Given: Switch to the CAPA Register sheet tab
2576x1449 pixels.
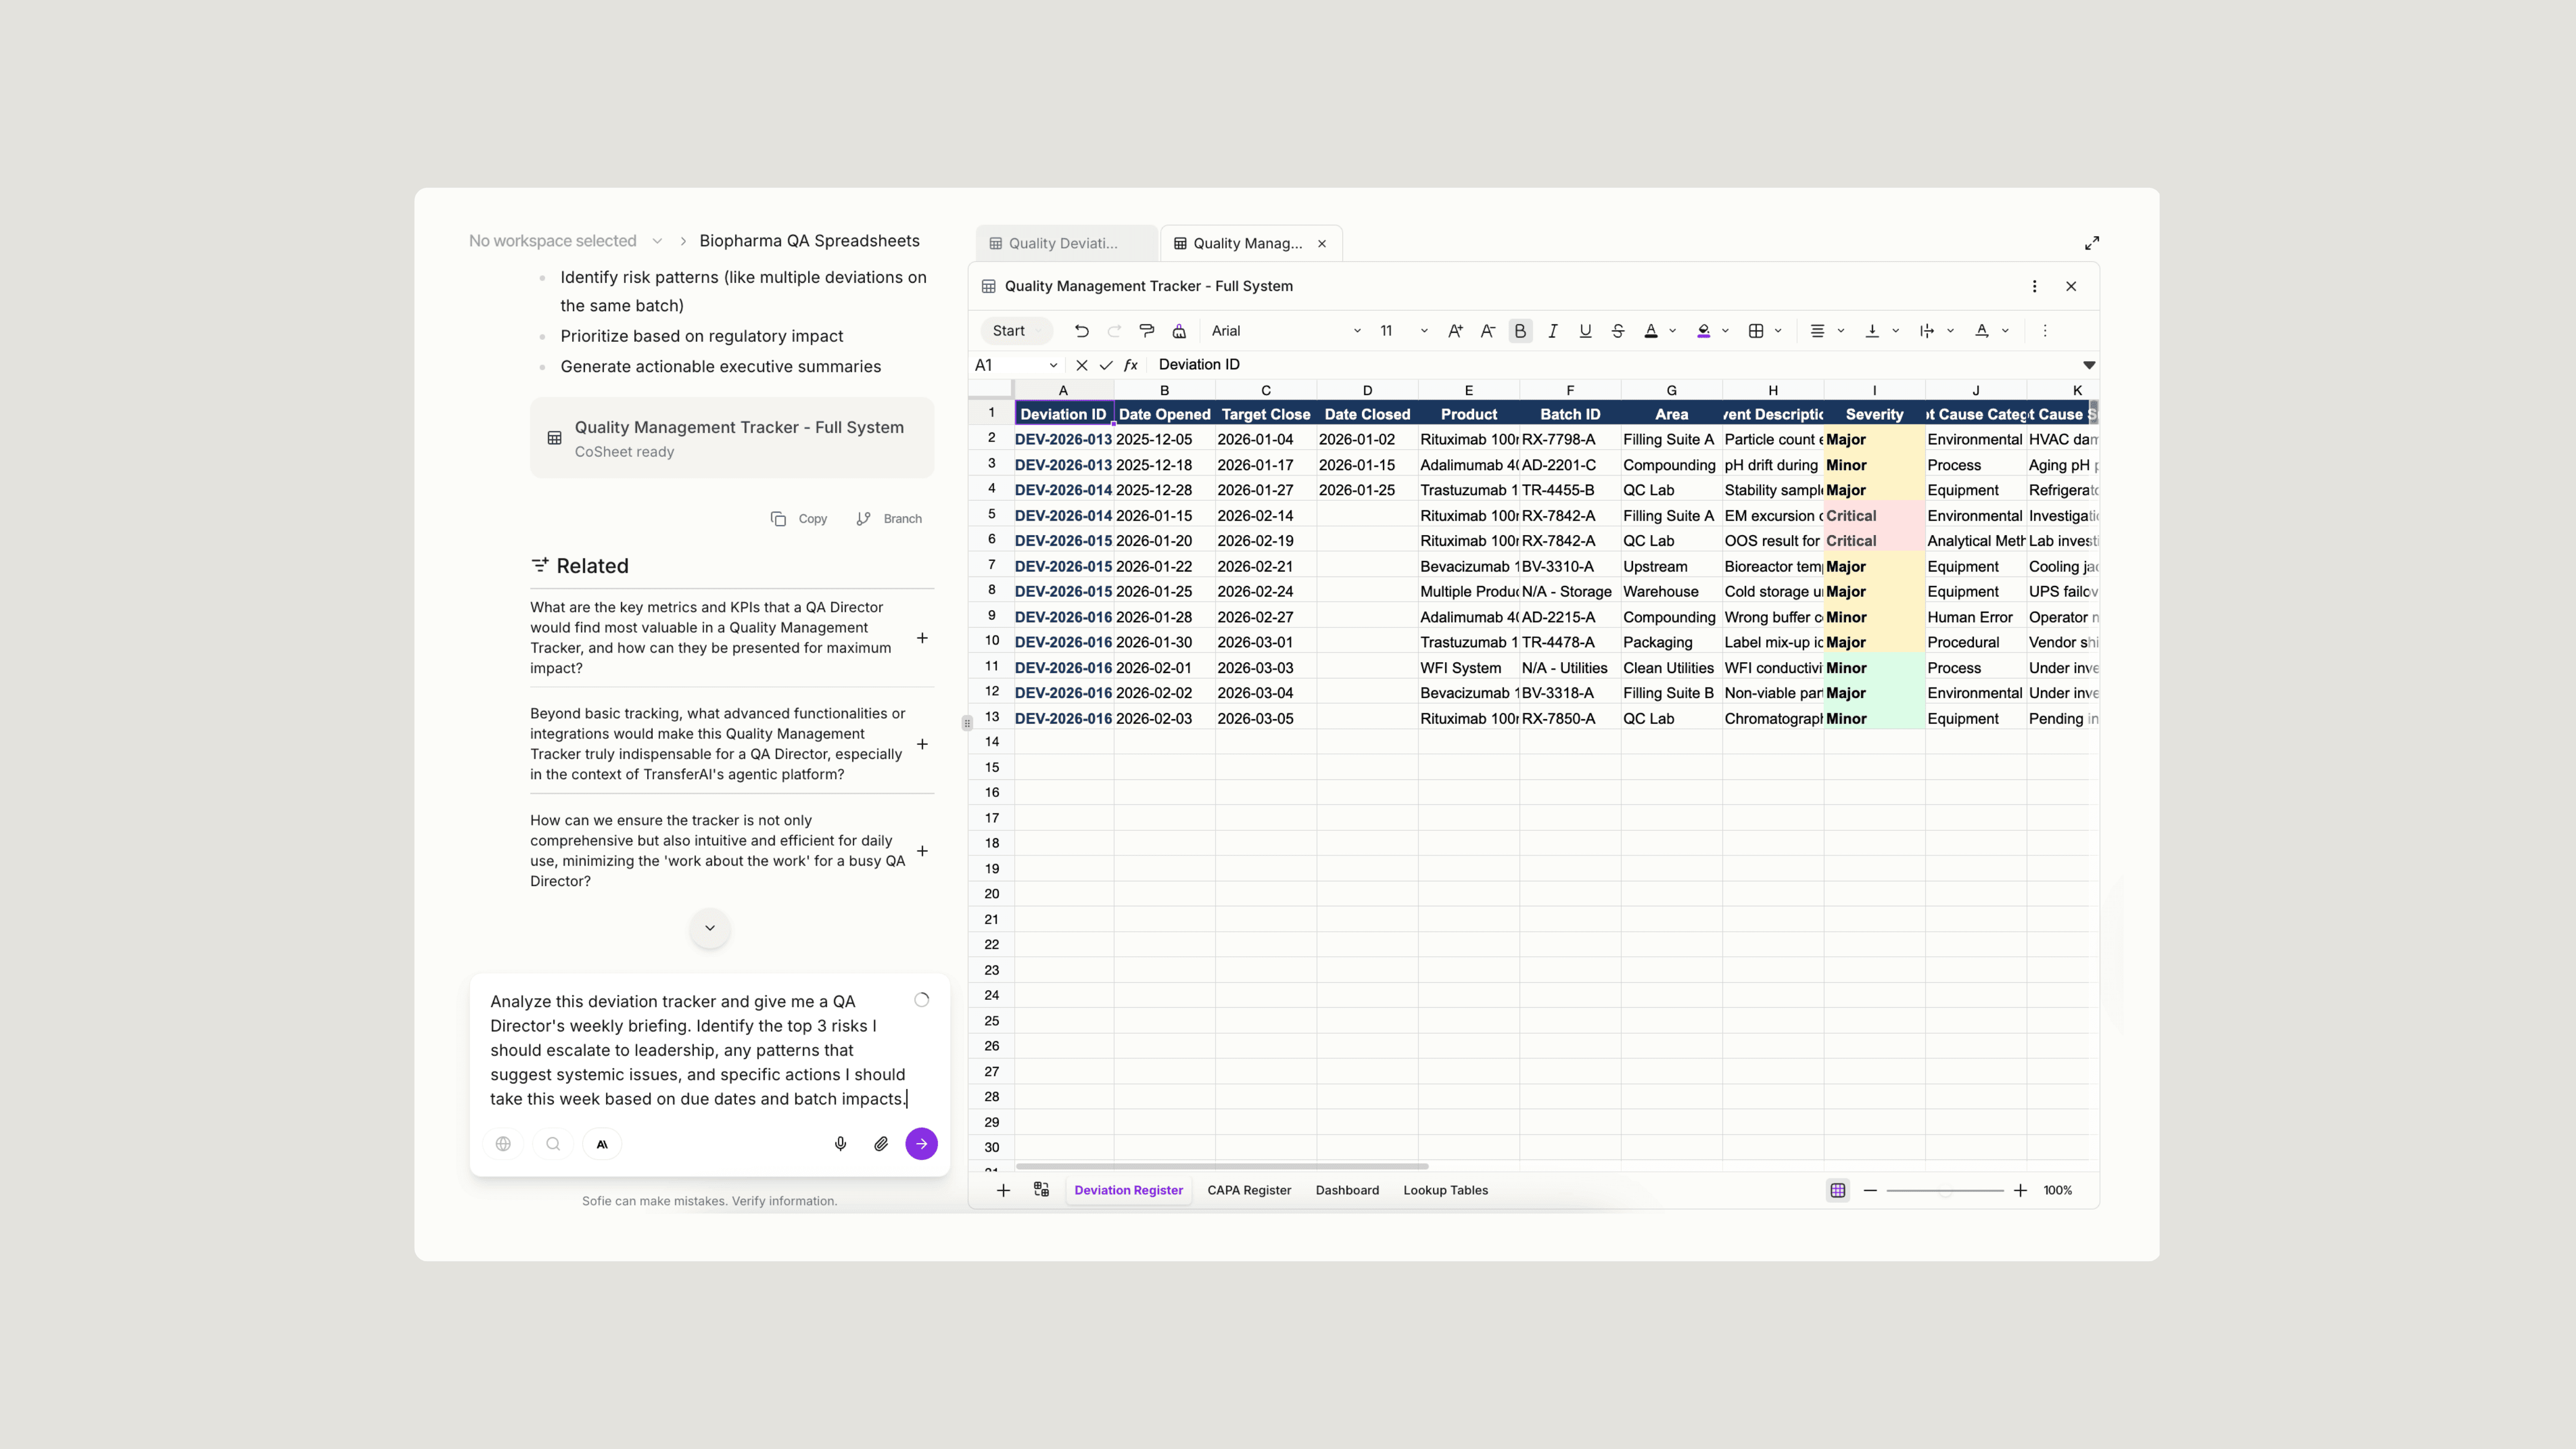Looking at the screenshot, I should (x=1249, y=1190).
